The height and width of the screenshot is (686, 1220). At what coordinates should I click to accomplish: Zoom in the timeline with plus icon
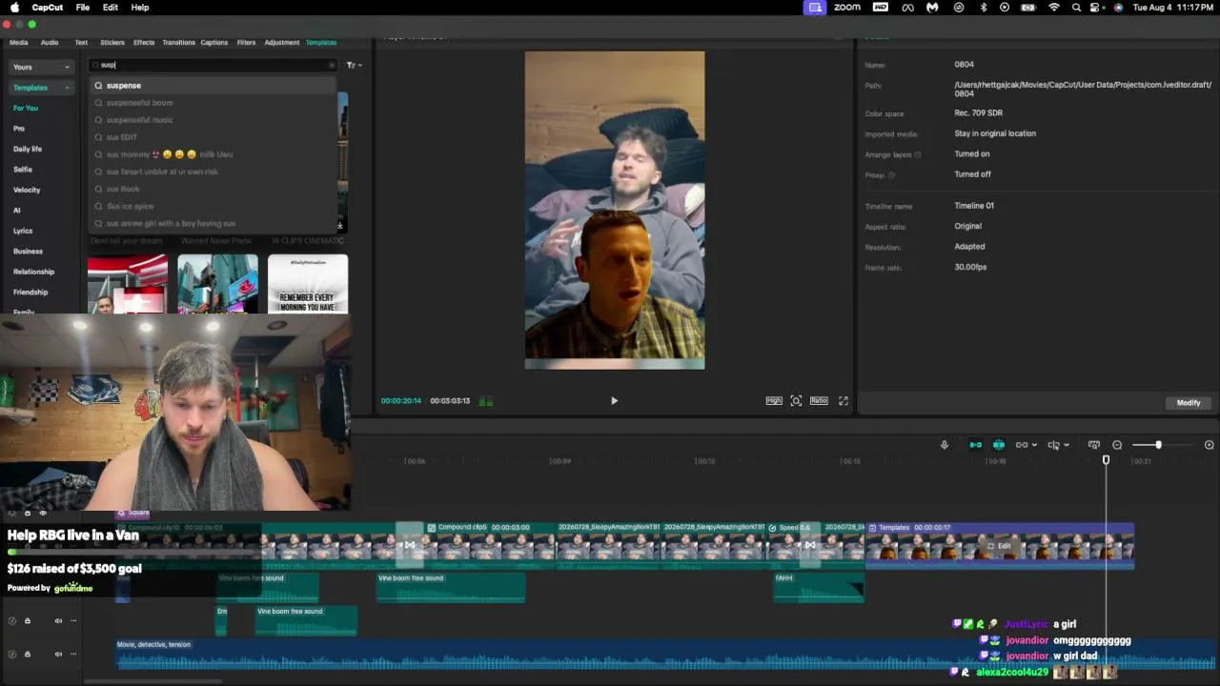[x=1210, y=445]
